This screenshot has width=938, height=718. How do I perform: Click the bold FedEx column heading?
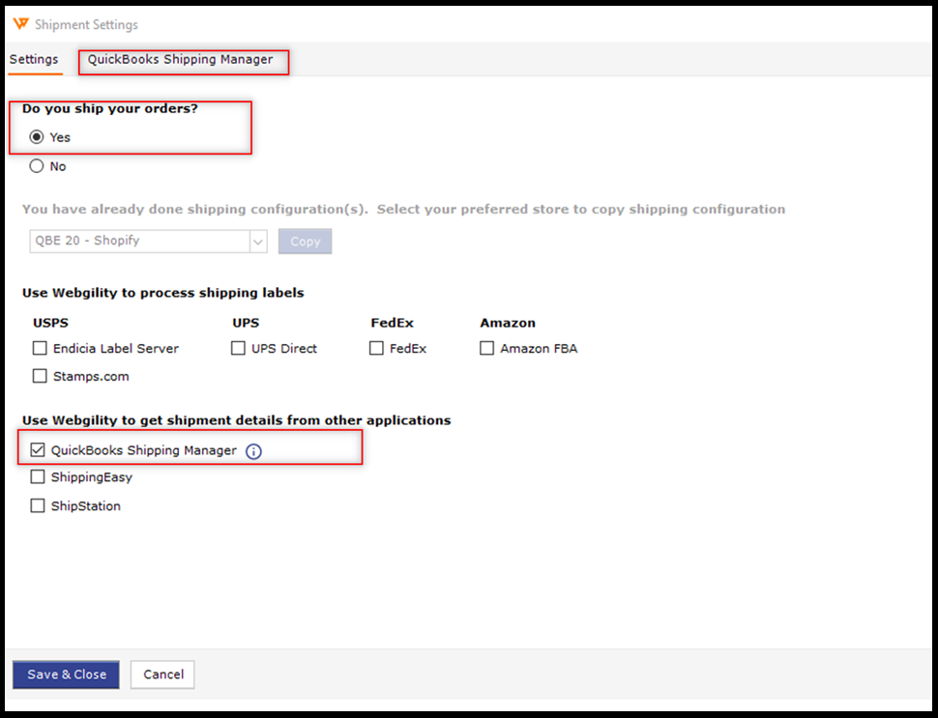392,323
